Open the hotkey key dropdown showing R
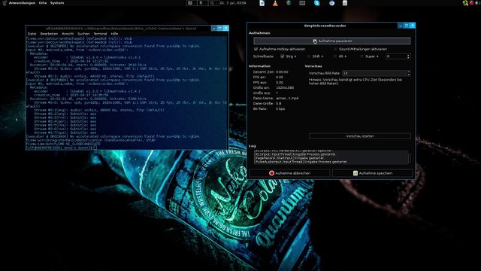The image size is (481, 271). pos(398,56)
